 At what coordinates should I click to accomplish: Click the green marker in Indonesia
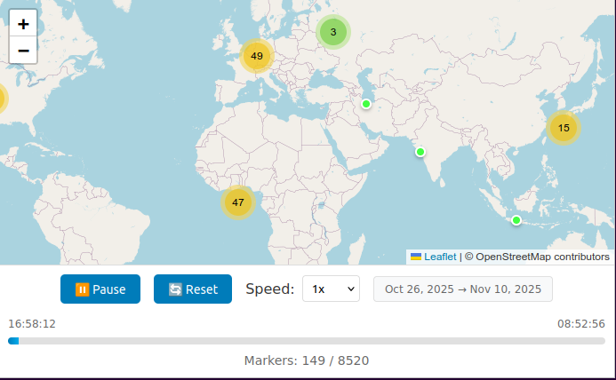pos(516,220)
